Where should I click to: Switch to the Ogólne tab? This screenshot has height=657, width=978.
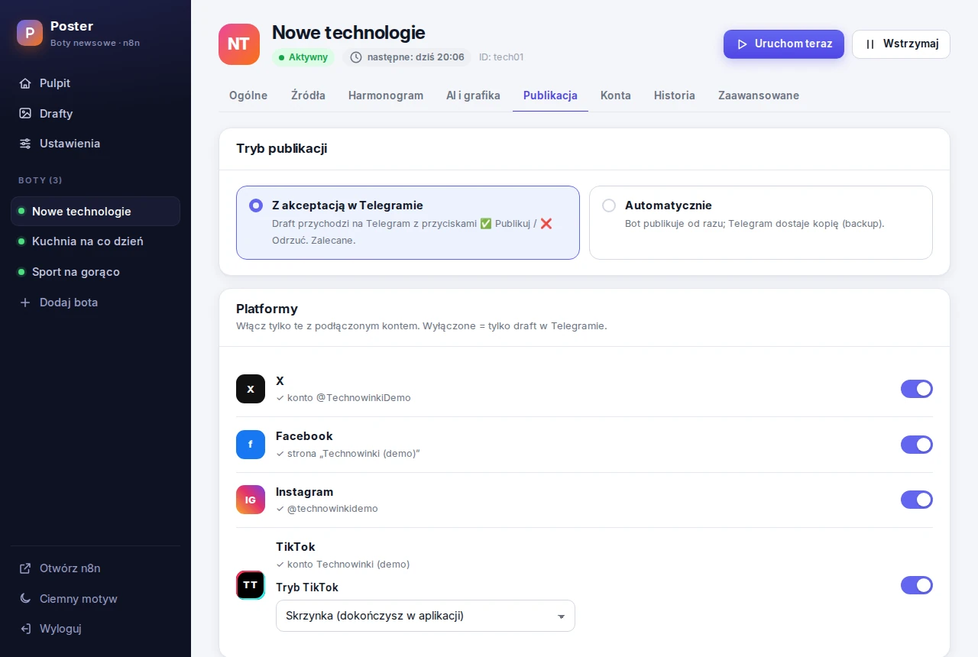tap(248, 95)
